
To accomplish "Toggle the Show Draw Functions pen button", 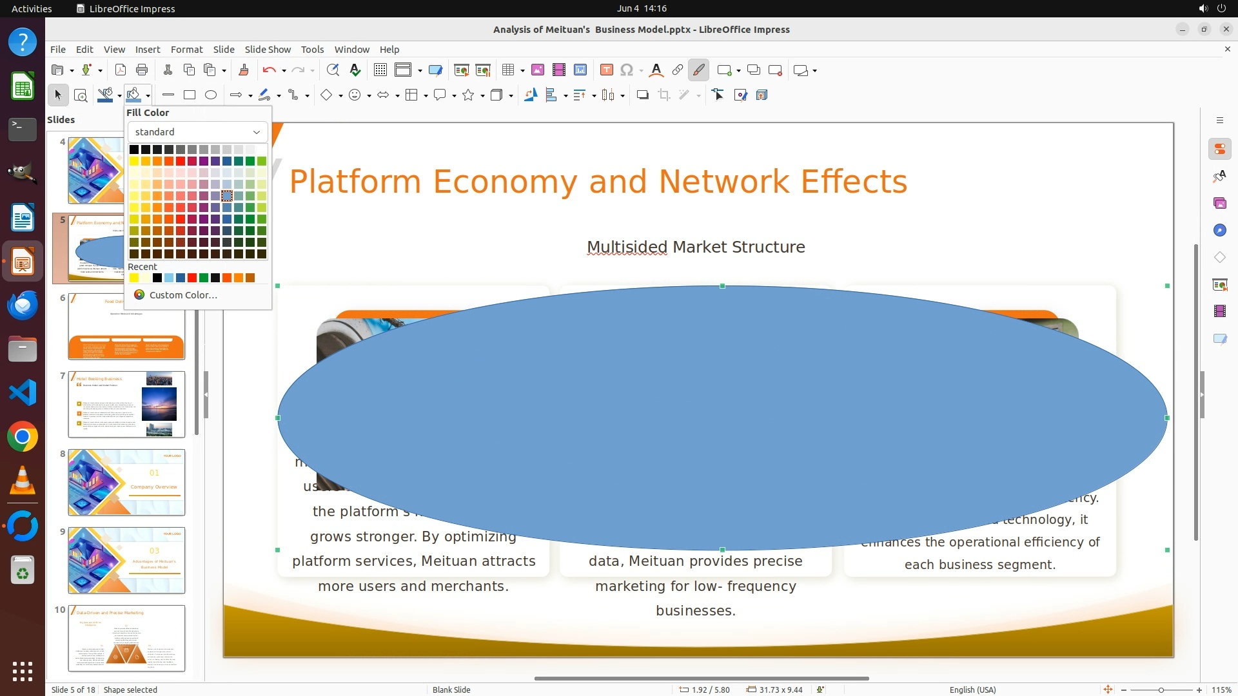I will [x=699, y=70].
